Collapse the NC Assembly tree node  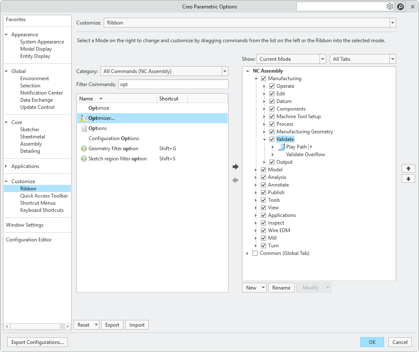click(x=247, y=71)
